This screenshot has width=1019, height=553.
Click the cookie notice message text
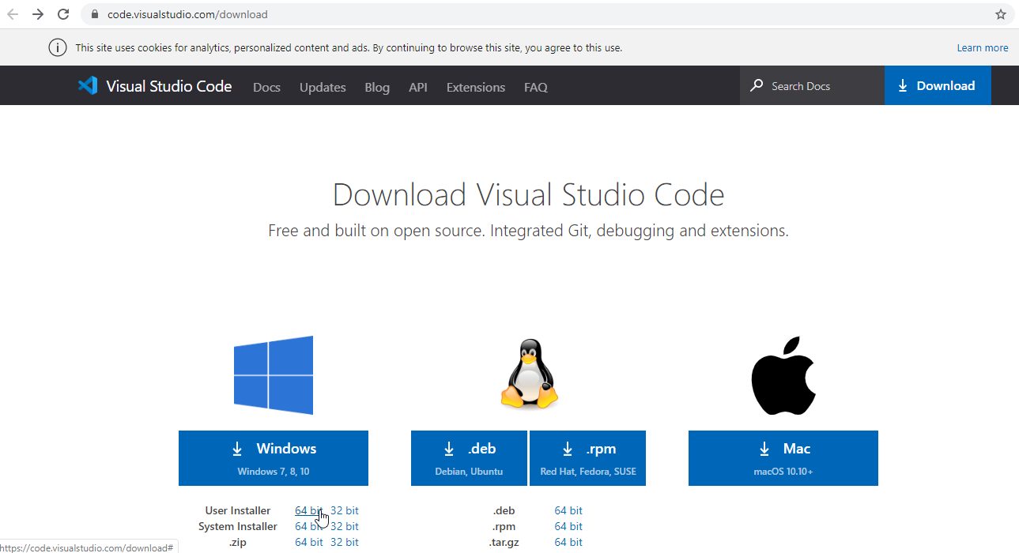pyautogui.click(x=349, y=47)
